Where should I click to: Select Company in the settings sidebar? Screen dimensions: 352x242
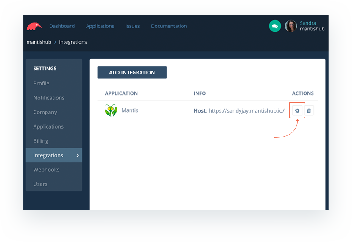54,112
